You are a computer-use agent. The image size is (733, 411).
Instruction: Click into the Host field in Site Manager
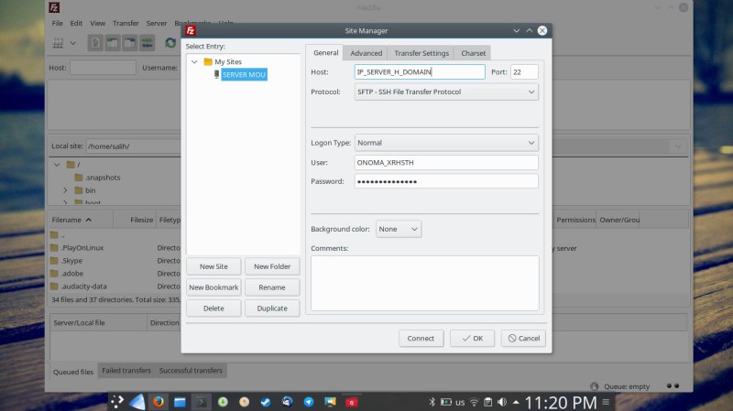(420, 72)
